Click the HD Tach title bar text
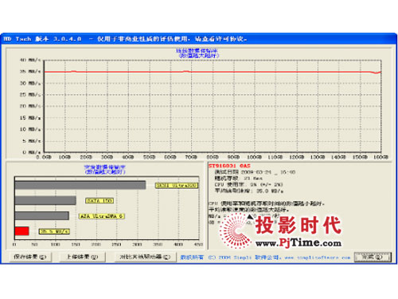398x299 pixels. tap(125, 39)
